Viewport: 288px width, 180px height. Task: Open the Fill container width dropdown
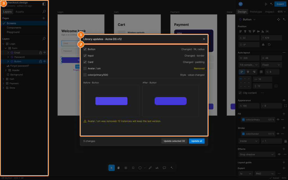[x=249, y=65]
